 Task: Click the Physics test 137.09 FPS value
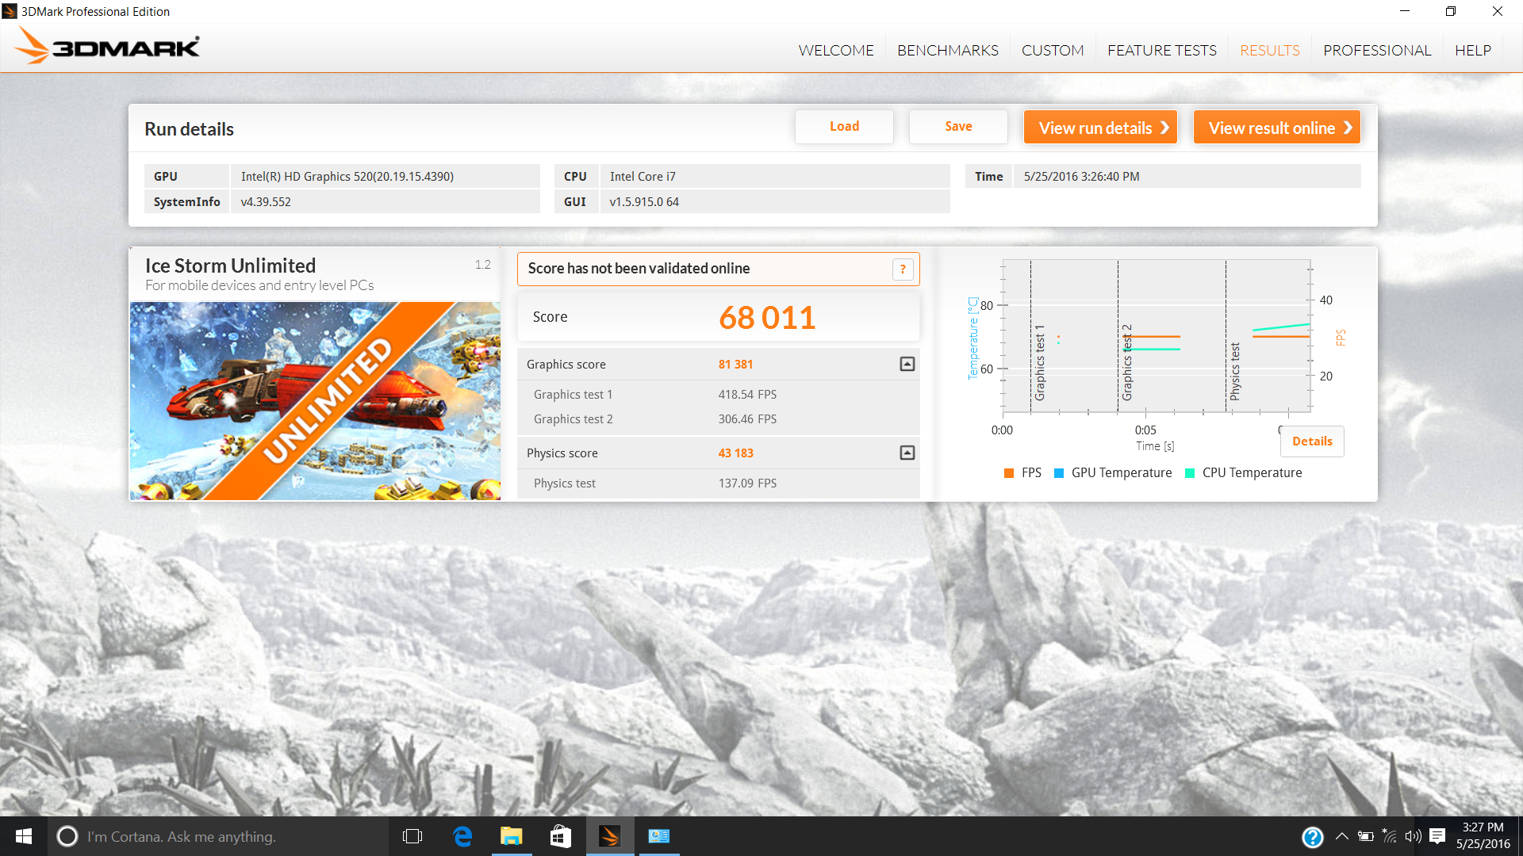click(747, 483)
